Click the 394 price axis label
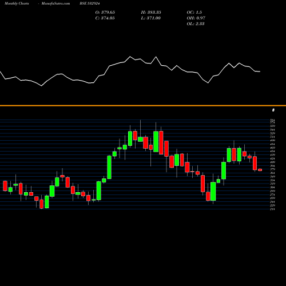286x286 pixels. pyautogui.click(x=272, y=166)
